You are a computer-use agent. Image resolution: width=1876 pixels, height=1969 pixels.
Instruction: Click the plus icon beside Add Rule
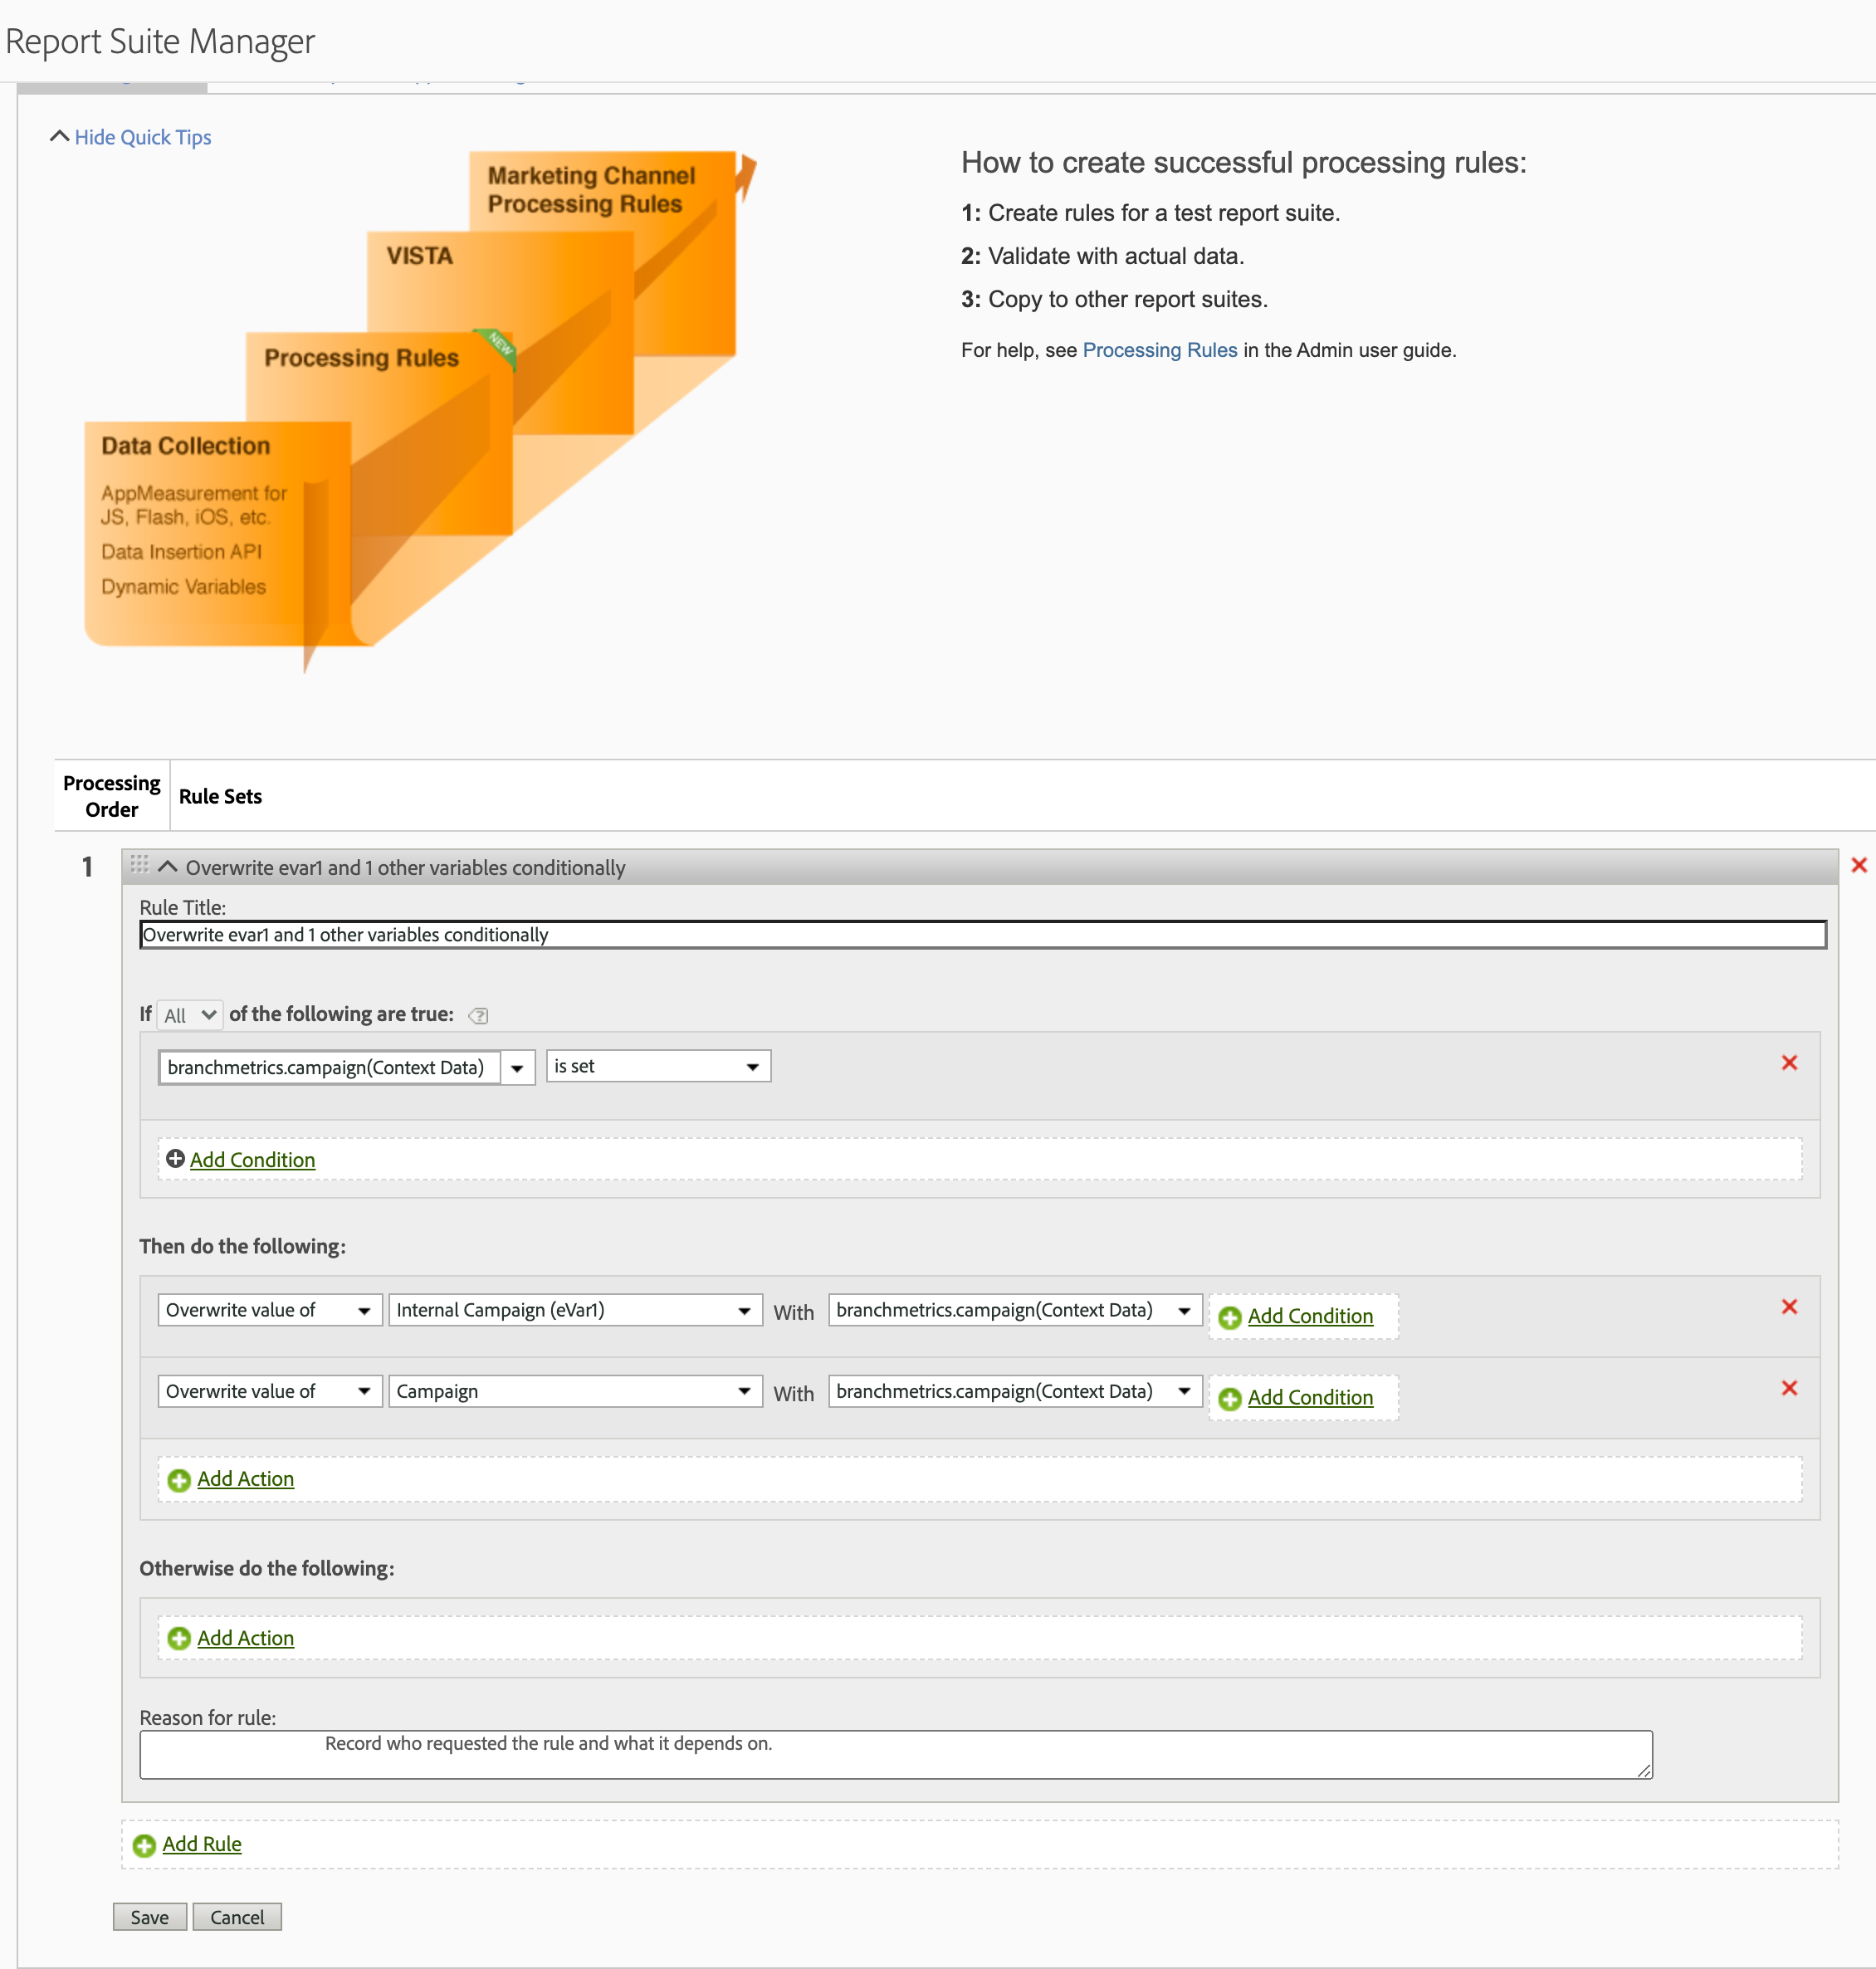tap(144, 1845)
